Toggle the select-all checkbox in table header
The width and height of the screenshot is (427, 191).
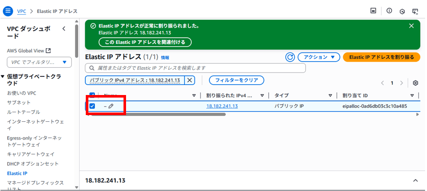(92, 95)
